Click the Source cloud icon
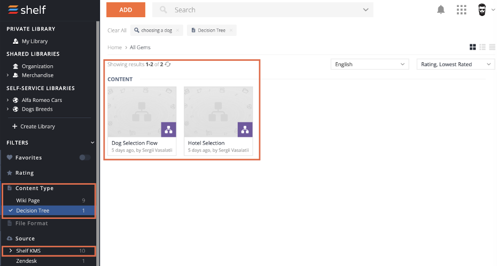This screenshot has height=266, width=497. (10, 238)
